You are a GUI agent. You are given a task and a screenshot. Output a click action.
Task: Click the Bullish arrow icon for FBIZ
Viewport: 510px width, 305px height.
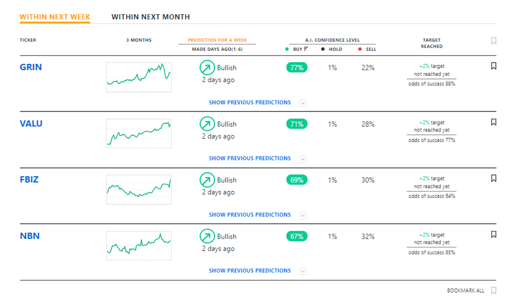click(207, 180)
